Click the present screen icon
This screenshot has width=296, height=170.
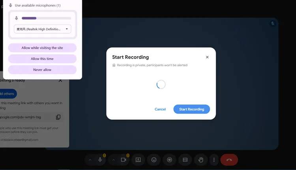pos(138,160)
